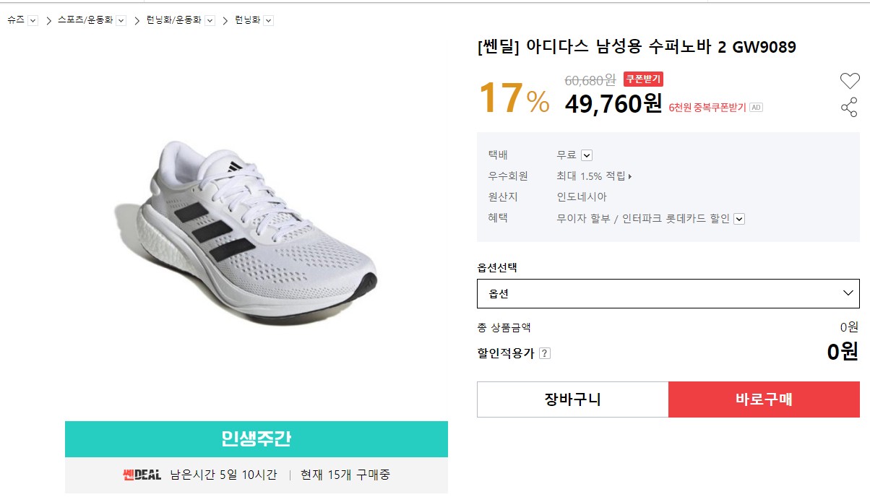Viewport: 870px width, 497px height.
Task: Click the 장바구니 button
Action: (x=572, y=399)
